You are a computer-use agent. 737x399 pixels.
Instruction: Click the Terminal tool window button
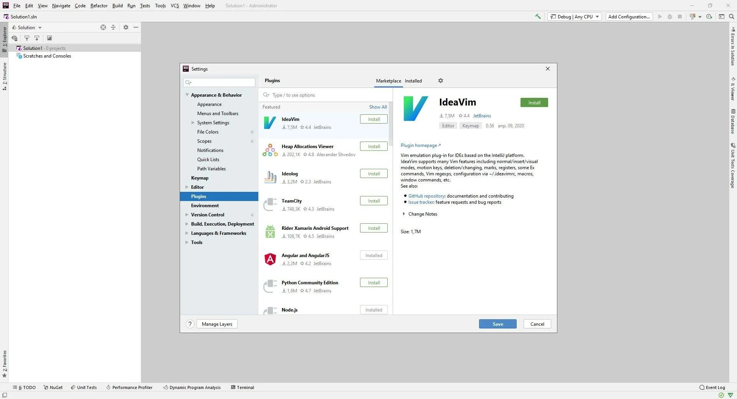(x=243, y=387)
